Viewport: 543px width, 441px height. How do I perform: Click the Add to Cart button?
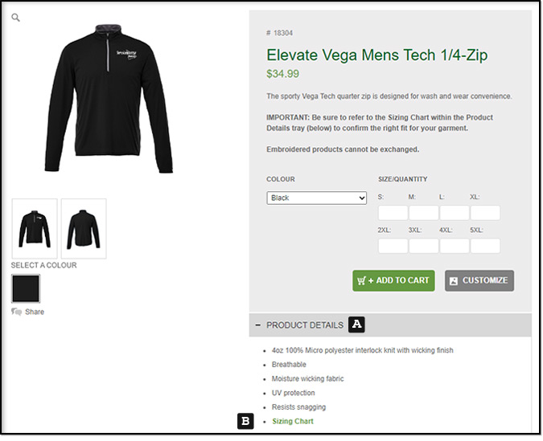393,280
